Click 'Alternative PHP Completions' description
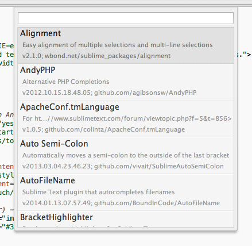This screenshot has height=246, width=252. click(x=65, y=82)
